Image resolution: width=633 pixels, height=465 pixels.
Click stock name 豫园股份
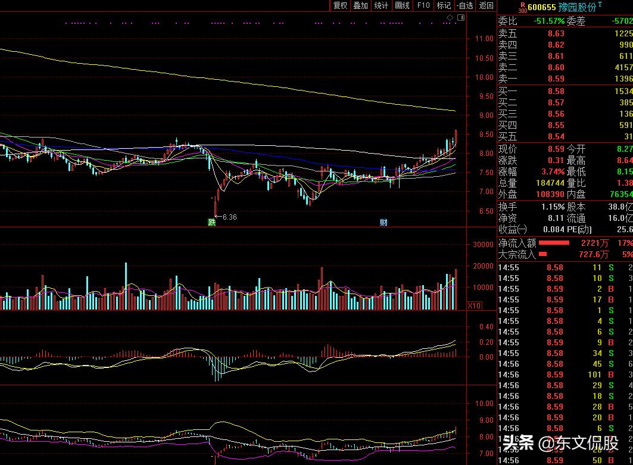[577, 7]
